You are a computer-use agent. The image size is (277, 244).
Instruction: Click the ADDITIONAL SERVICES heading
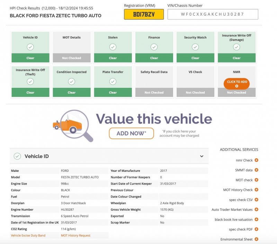239,150
